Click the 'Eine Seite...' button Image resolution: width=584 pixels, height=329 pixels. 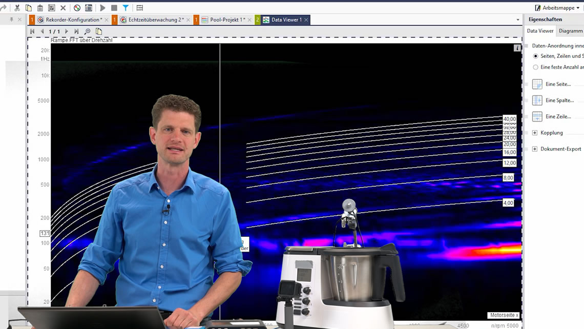557,84
